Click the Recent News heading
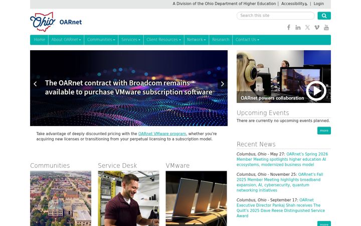This screenshot has width=361, height=226. 256,144
